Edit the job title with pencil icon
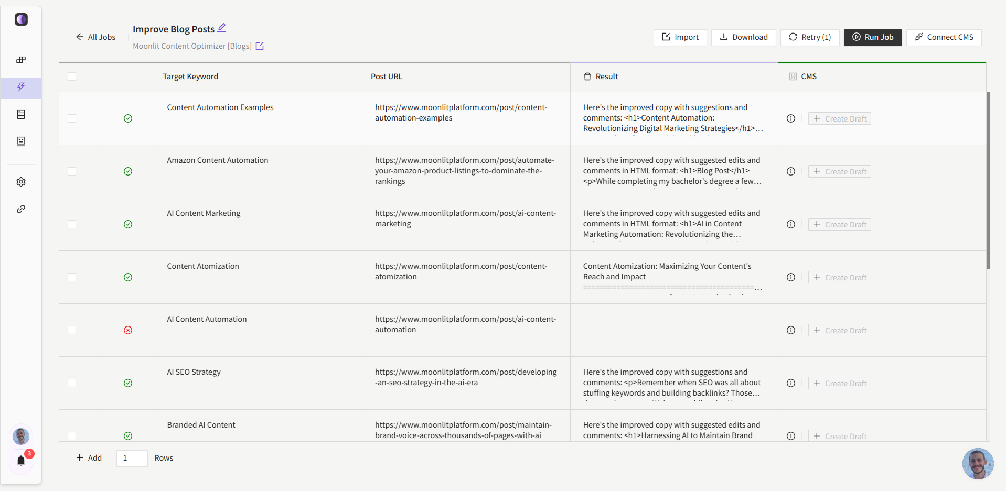 222,28
